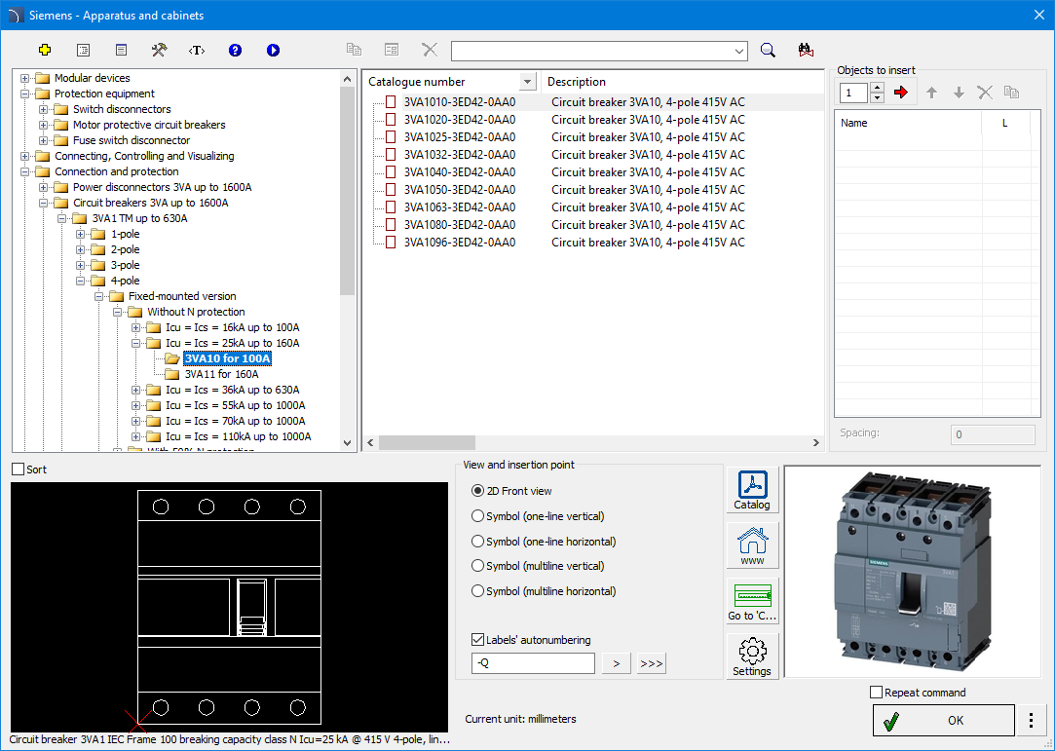1055x751 pixels.
Task: Expand Icu = Ics = 36kA up to 630A node
Action: [x=135, y=390]
